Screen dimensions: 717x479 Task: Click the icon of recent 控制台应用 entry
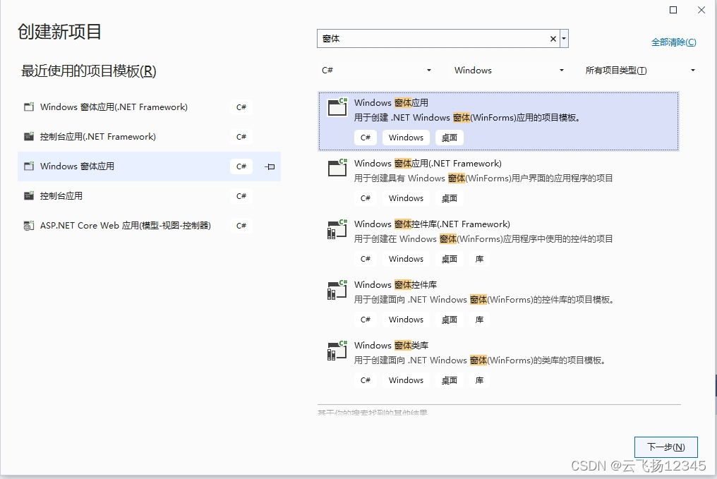(29, 196)
